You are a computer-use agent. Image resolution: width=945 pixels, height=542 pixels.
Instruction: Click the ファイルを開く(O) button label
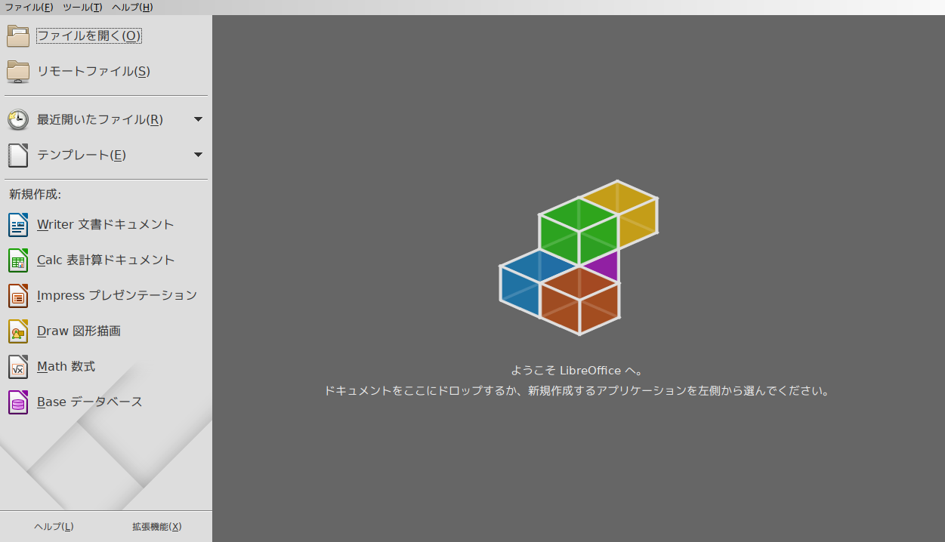click(x=89, y=35)
